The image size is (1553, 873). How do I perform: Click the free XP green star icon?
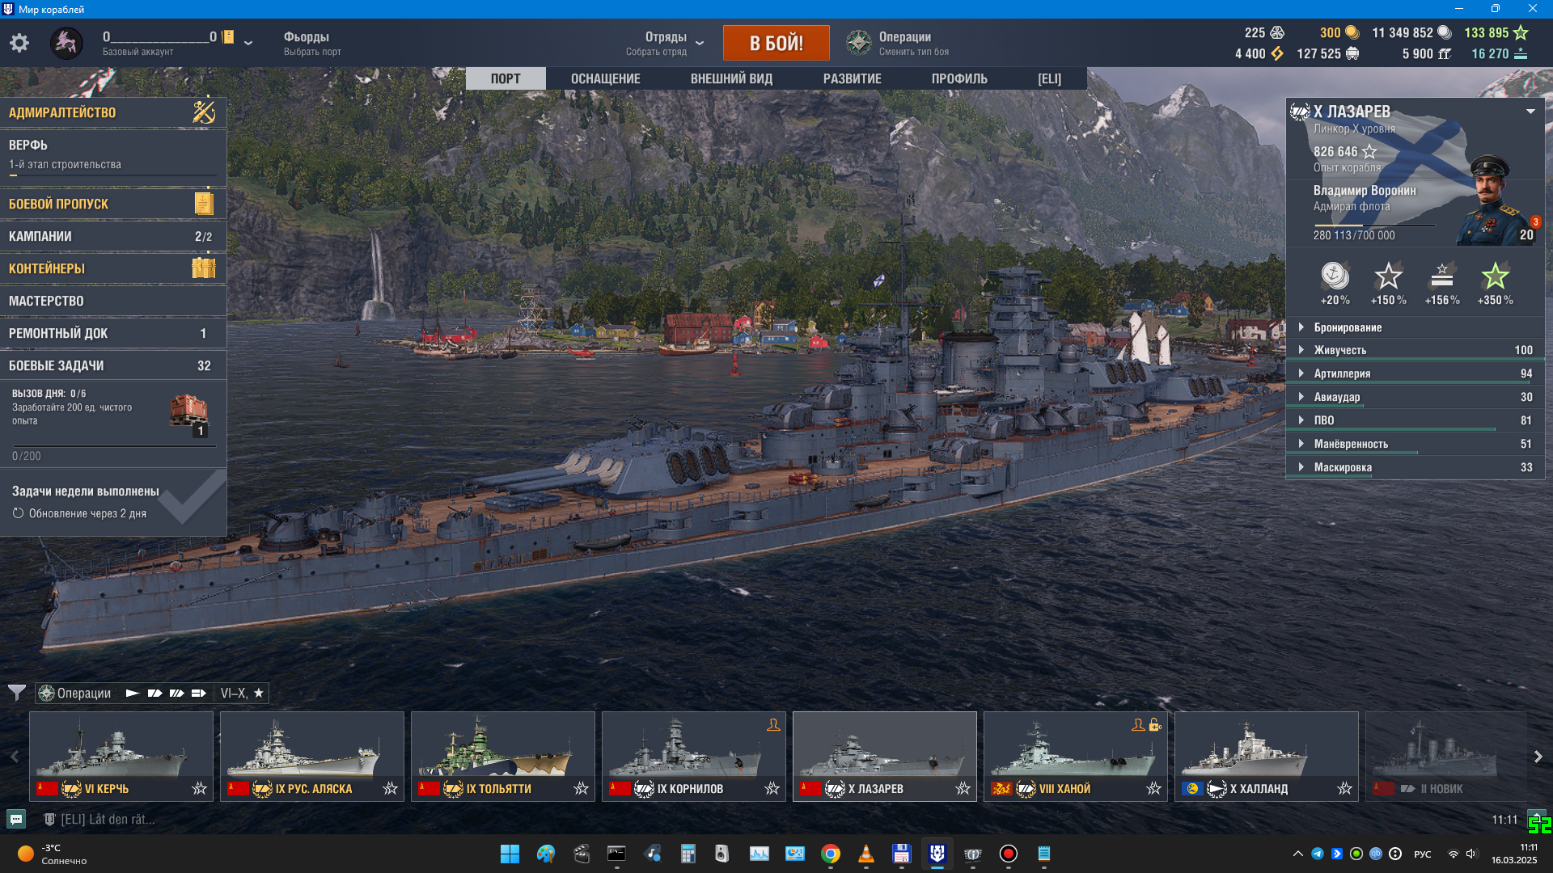(1521, 32)
